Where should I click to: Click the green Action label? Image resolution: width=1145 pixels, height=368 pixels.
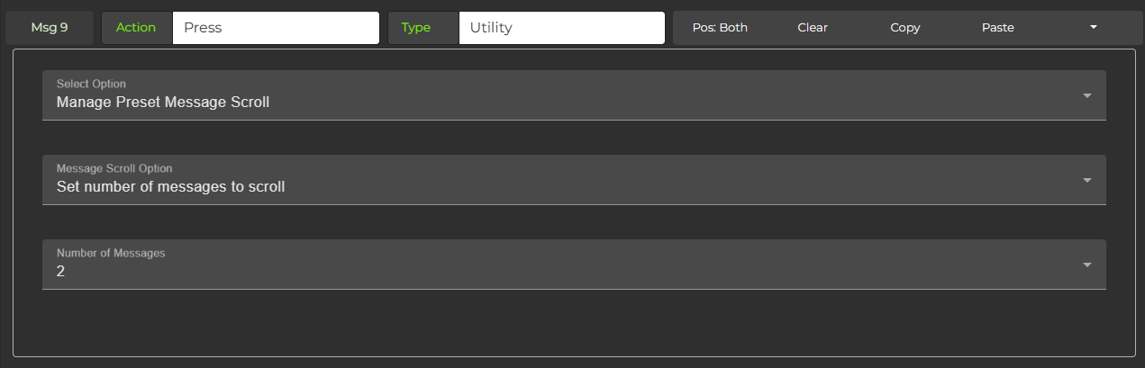[x=136, y=28]
